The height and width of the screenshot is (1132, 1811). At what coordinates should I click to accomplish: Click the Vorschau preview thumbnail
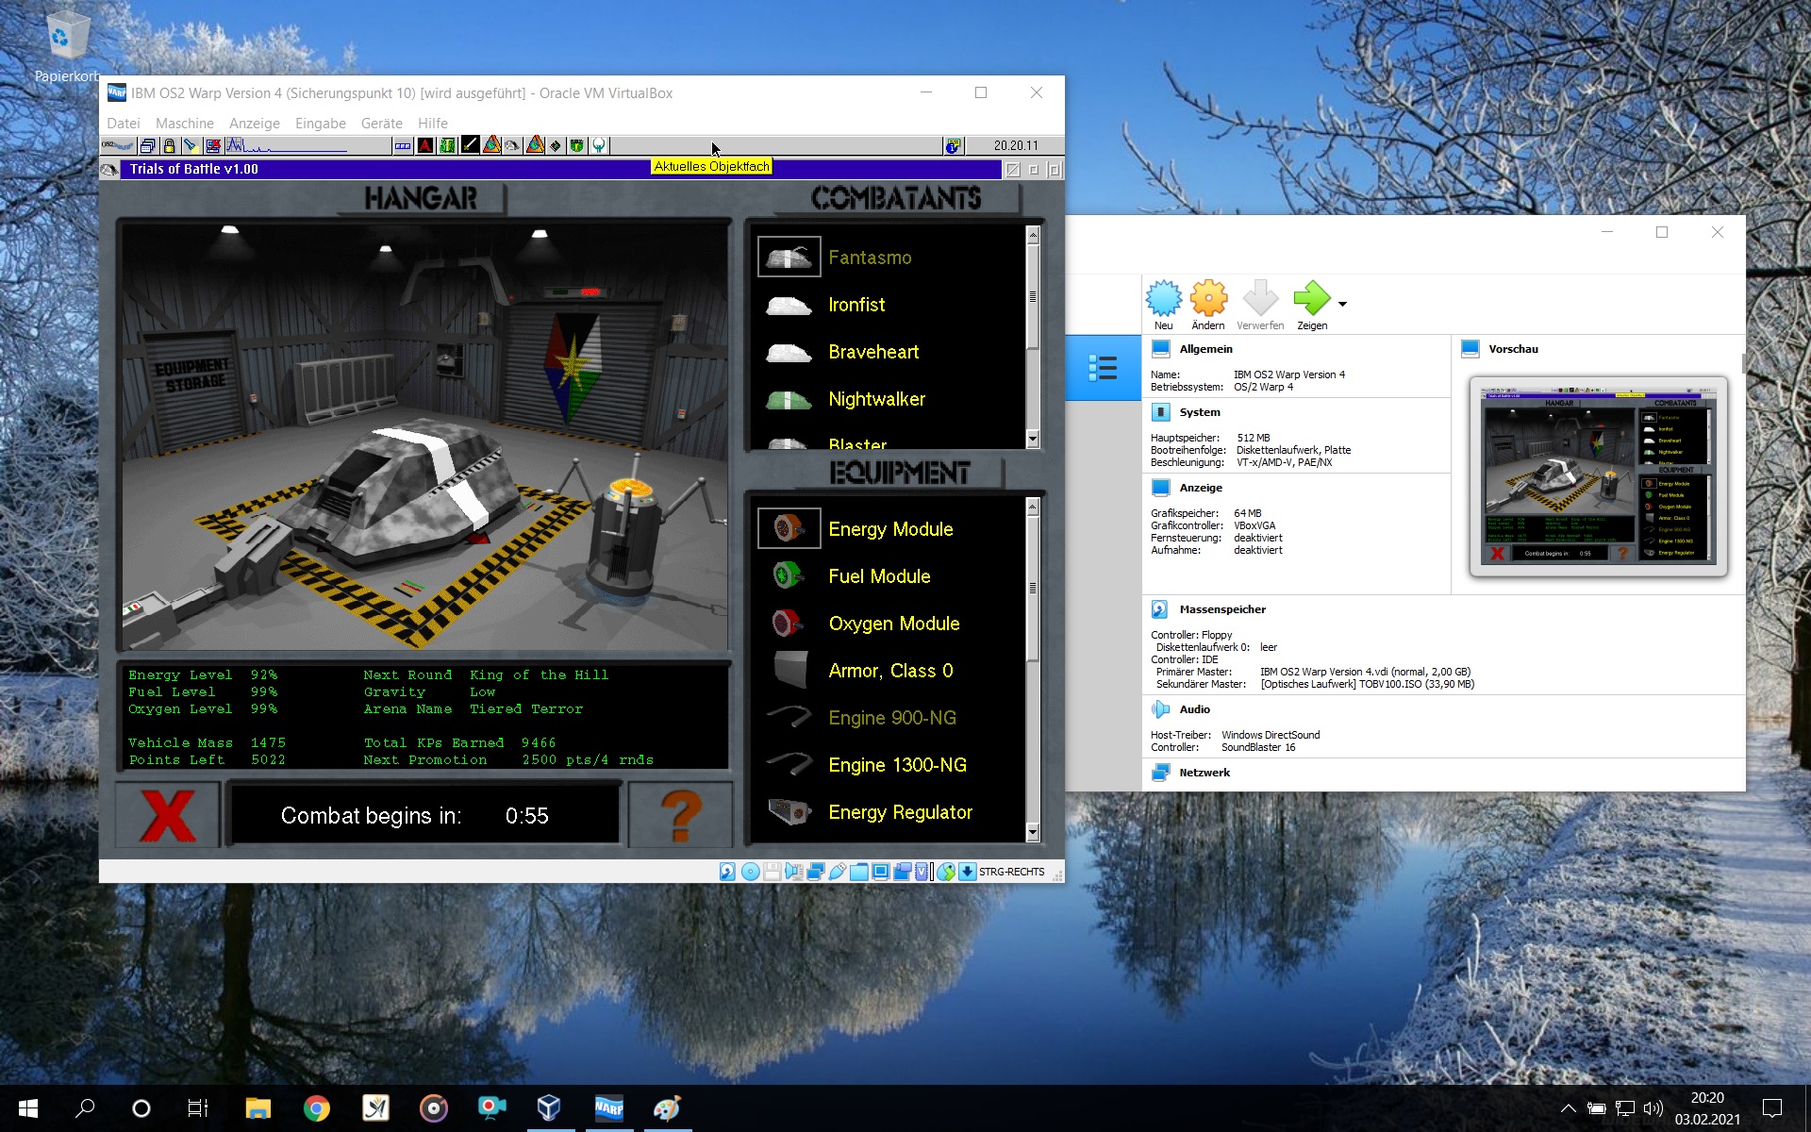pos(1598,475)
